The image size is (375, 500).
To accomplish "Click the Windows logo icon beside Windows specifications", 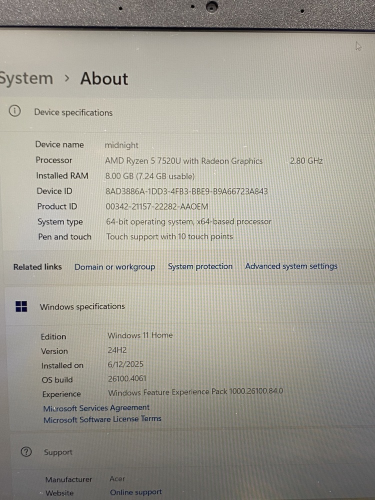I will coord(21,306).
